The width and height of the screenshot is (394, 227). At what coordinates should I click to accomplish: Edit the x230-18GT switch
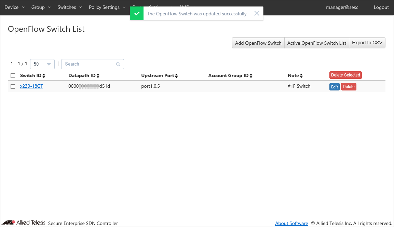click(x=335, y=87)
